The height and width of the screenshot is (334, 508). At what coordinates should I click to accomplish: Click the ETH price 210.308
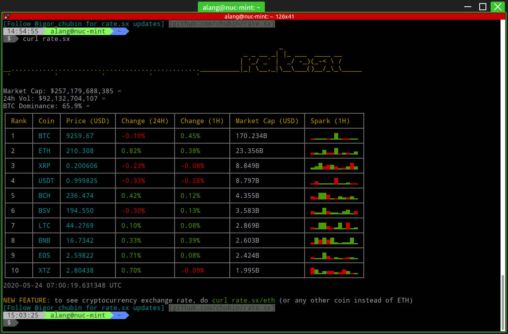tap(80, 151)
